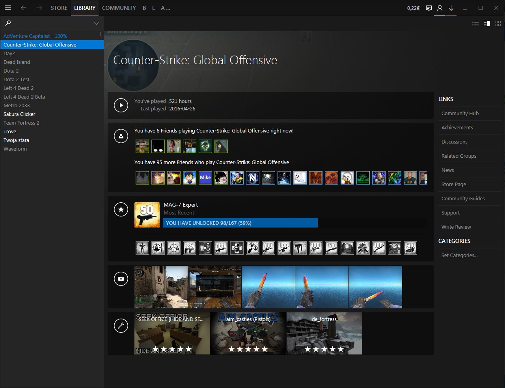
Task: Click the magnifier search icon
Action: tap(8, 23)
